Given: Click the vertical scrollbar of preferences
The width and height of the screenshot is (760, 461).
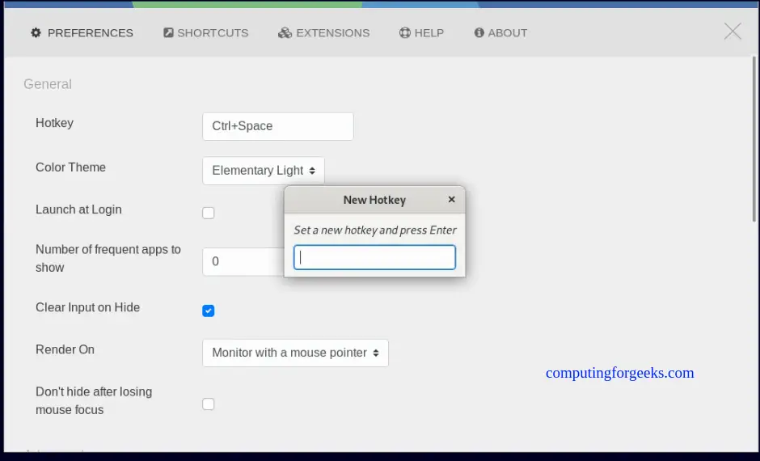Looking at the screenshot, I should (x=754, y=138).
